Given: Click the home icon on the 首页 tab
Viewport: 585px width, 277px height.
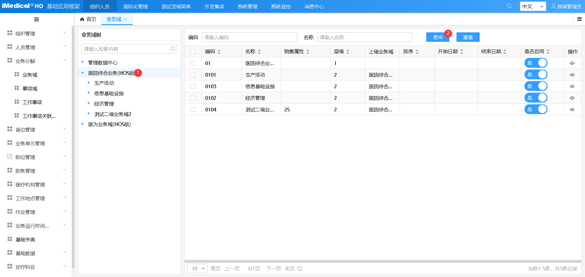Looking at the screenshot, I should [82, 19].
